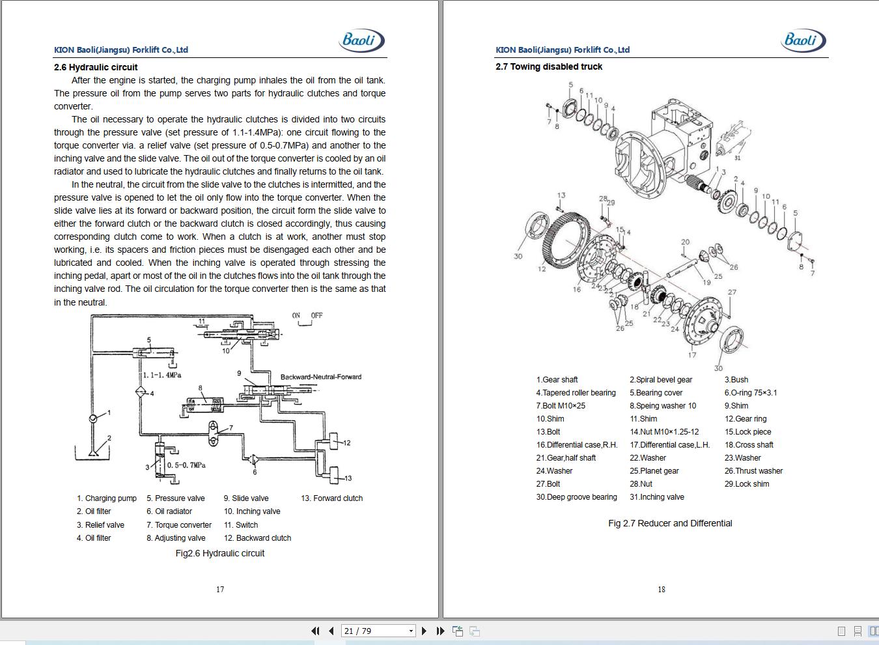Screen dimensions: 879x645
Task: Click '6.O-ring 75×3.1' parts entry
Action: coord(751,393)
